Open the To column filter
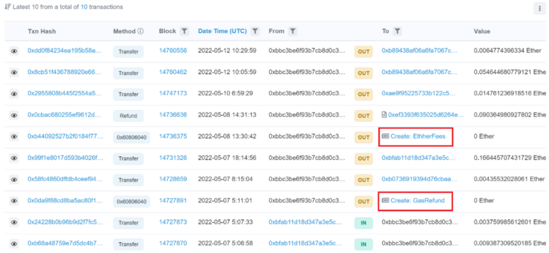 tap(397, 31)
